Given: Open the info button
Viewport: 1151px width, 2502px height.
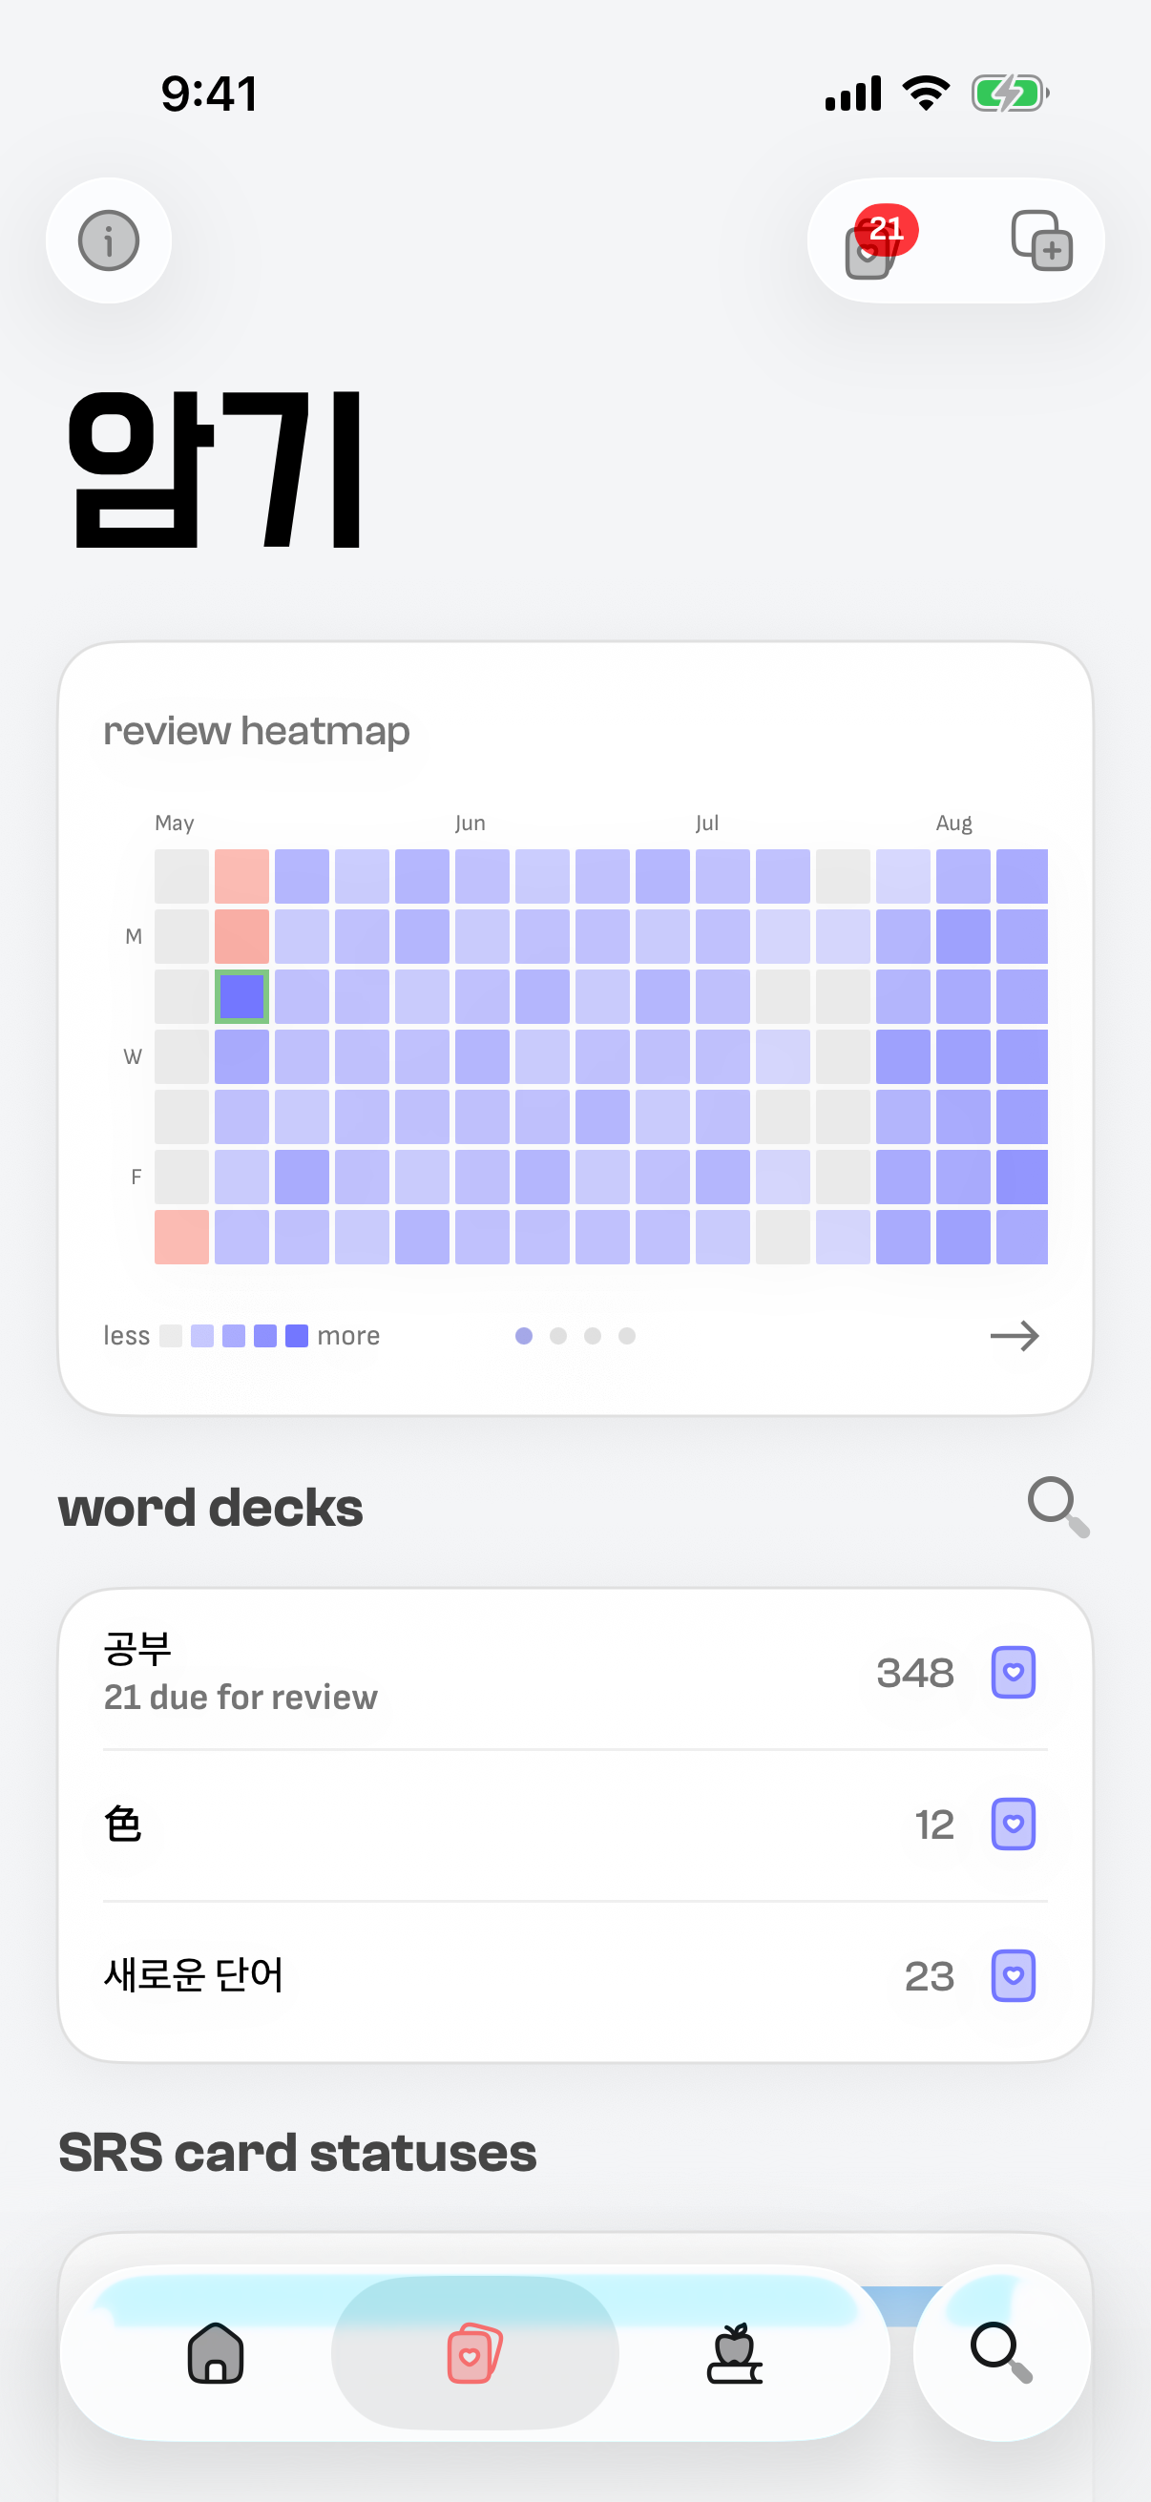Looking at the screenshot, I should [x=109, y=240].
